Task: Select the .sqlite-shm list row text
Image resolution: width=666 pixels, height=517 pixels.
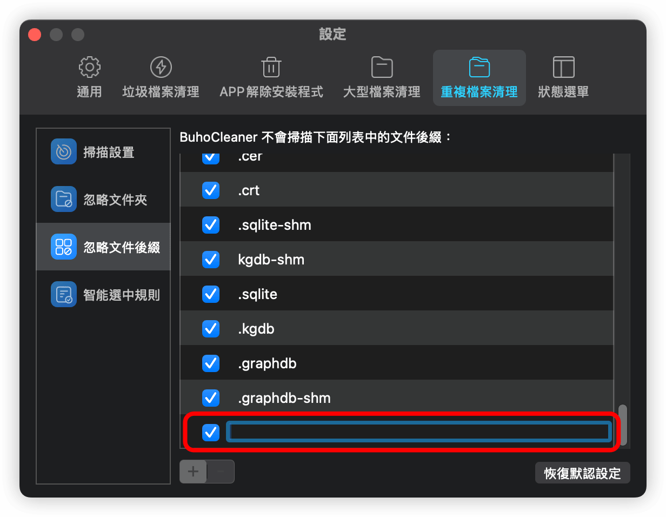Action: (275, 225)
